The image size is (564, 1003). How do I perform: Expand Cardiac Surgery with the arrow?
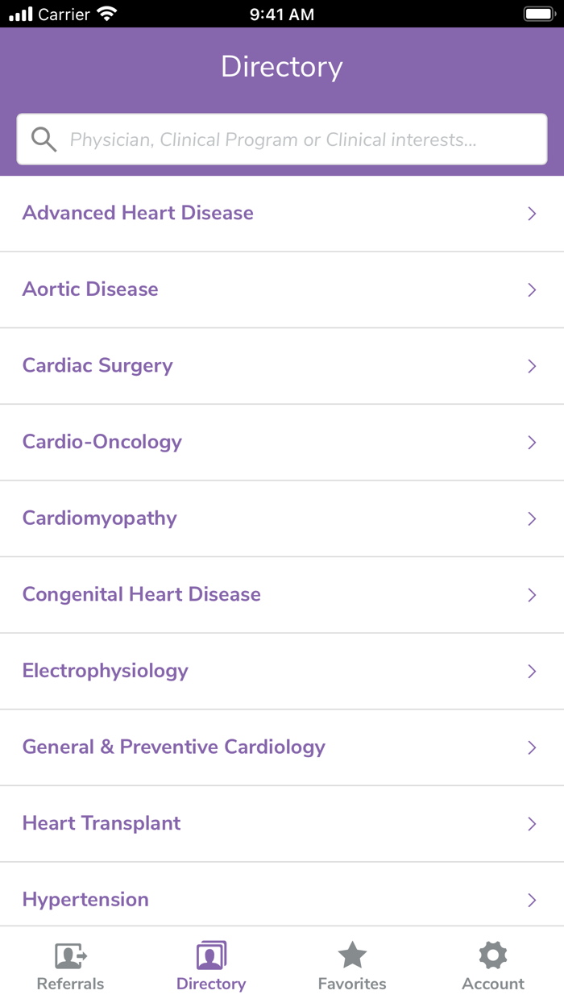(532, 366)
